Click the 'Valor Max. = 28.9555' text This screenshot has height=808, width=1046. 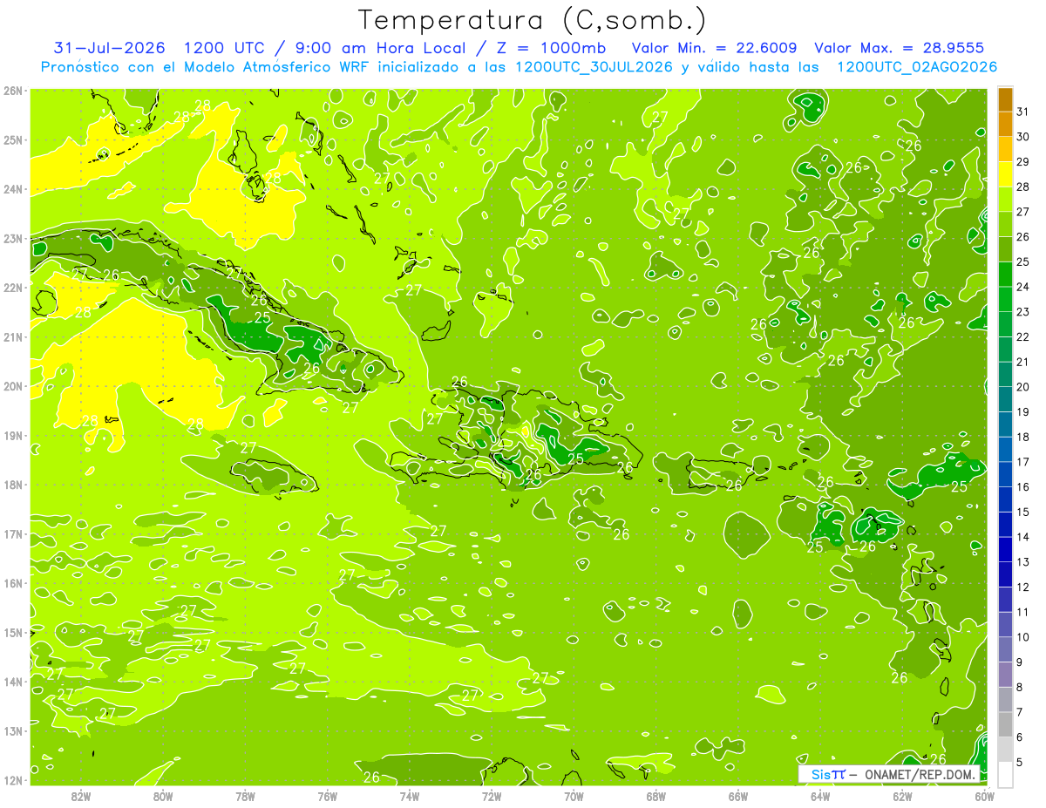pos(900,48)
